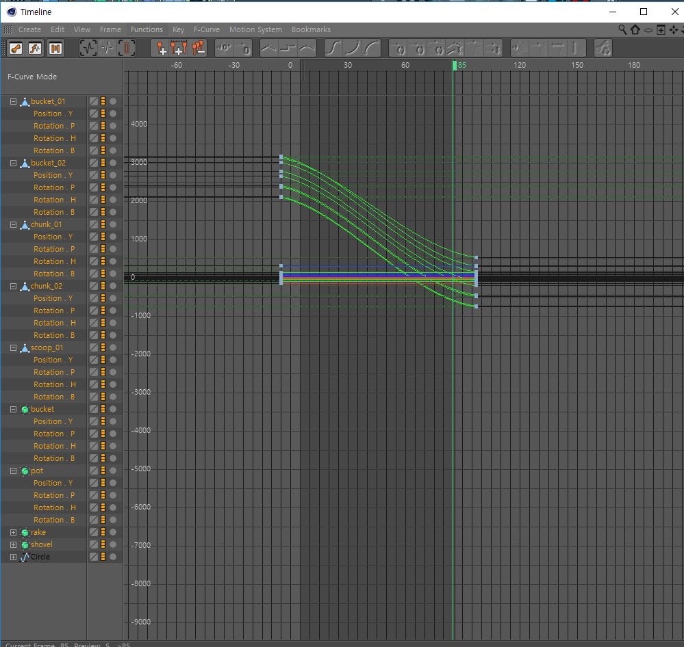The width and height of the screenshot is (684, 647).
Task: Toggle the gray dot on bucket_01 row
Action: 113,101
